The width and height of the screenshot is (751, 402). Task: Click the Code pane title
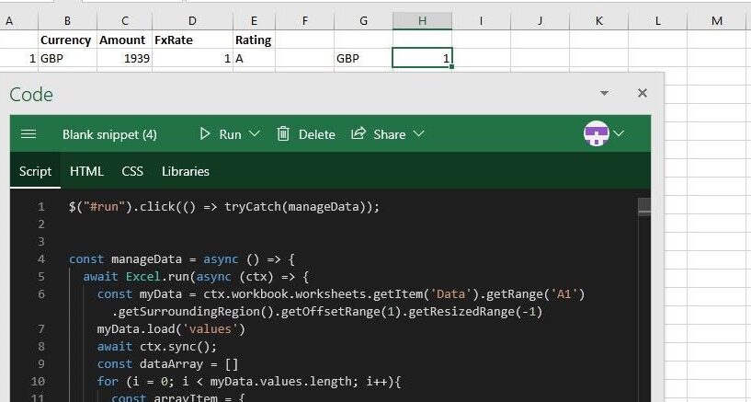click(x=31, y=95)
